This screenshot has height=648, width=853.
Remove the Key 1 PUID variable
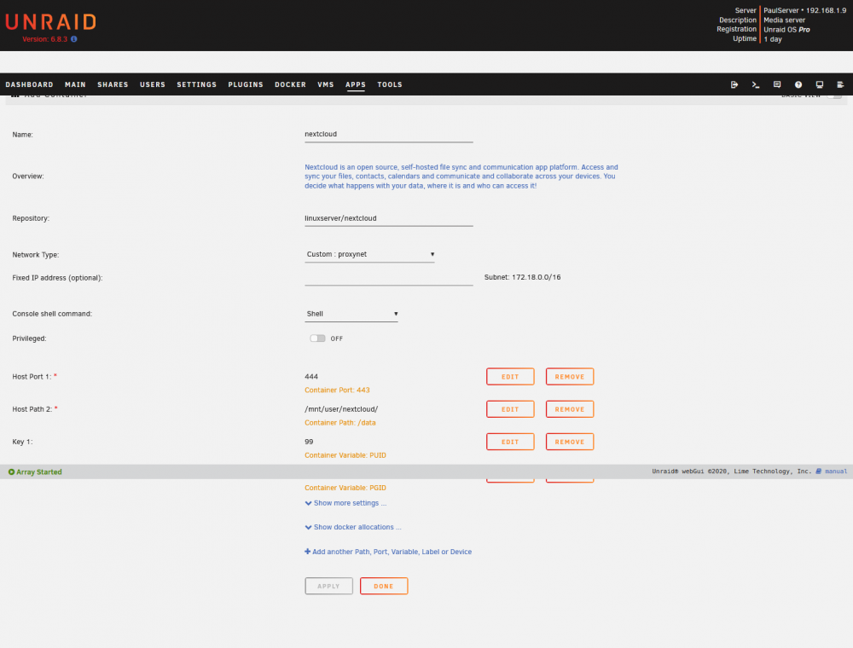[570, 442]
